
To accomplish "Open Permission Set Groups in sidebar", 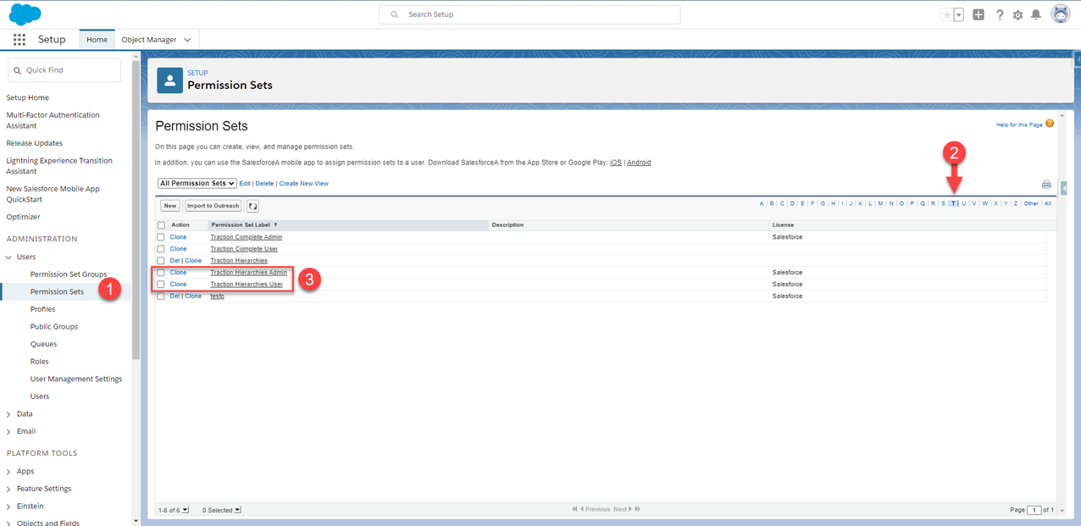I will coord(69,274).
